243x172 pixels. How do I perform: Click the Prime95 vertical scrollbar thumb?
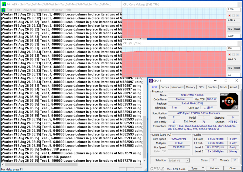[x=145, y=137]
